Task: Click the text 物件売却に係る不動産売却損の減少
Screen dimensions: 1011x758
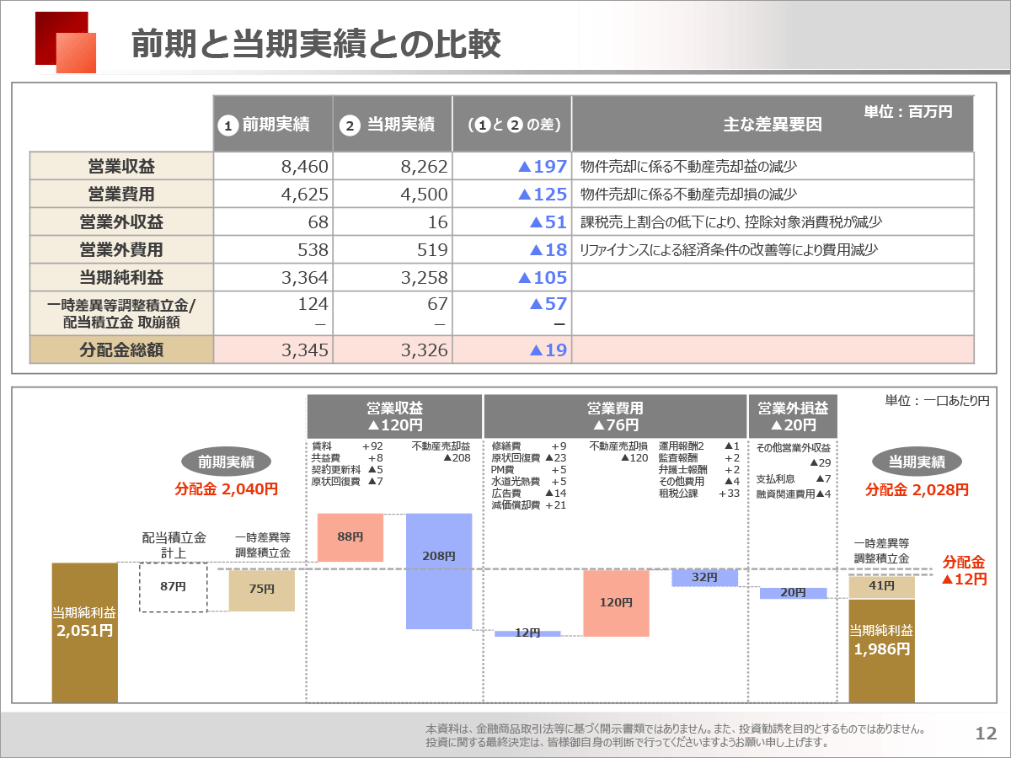Action: (x=688, y=195)
